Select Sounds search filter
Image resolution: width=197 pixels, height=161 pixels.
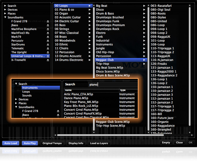point(27,96)
